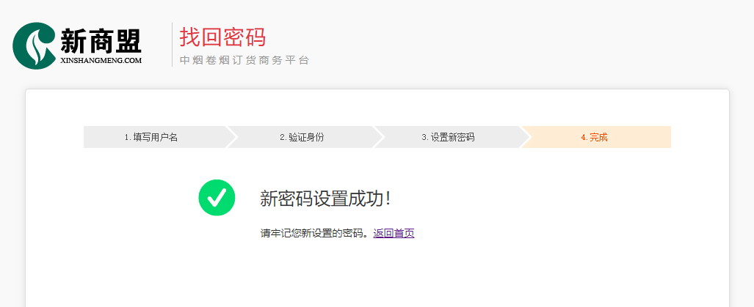Click the vertical divider beside the logo

(x=172, y=45)
